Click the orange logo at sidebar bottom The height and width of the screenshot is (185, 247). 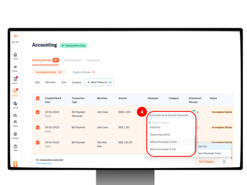(15, 164)
